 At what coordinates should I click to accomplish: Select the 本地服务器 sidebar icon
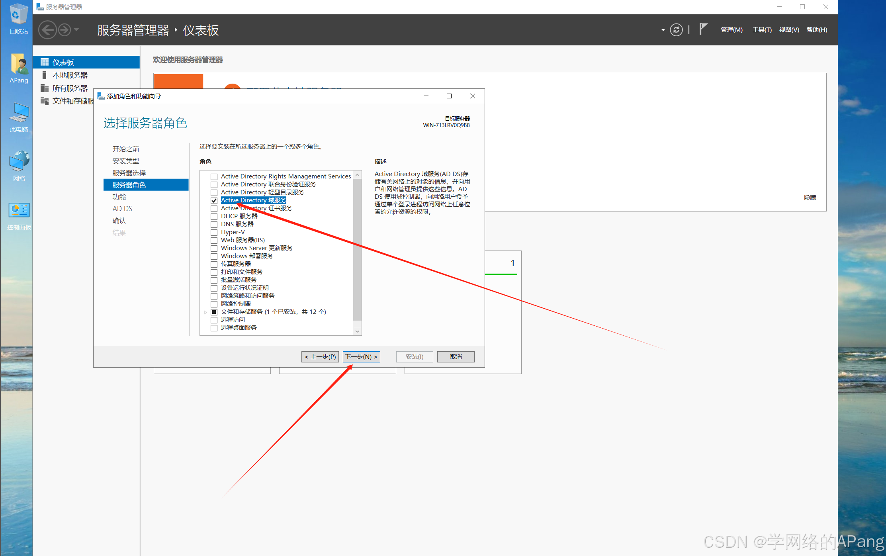click(x=44, y=75)
